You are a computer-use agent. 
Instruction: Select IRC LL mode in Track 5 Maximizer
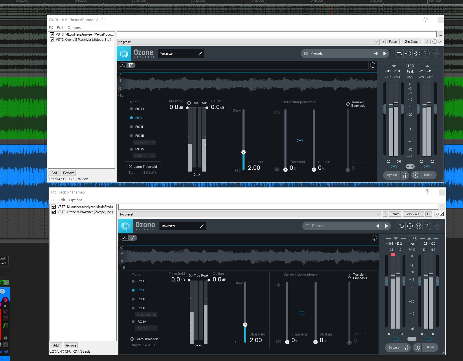coord(137,109)
